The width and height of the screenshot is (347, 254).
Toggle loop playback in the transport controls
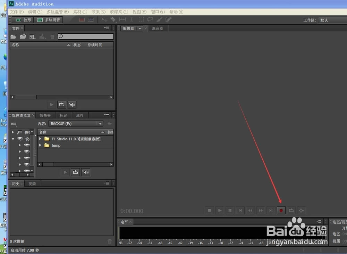coord(291,210)
